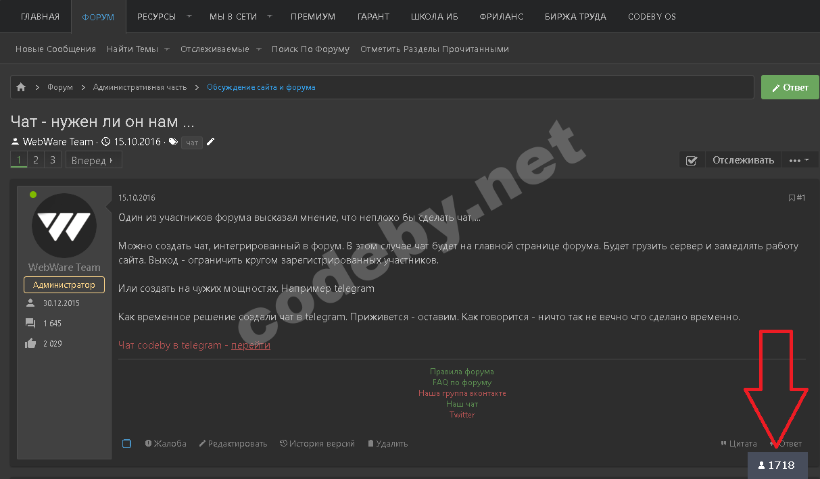Click the home icon in breadcrumb
This screenshot has width=820, height=479.
coord(21,87)
